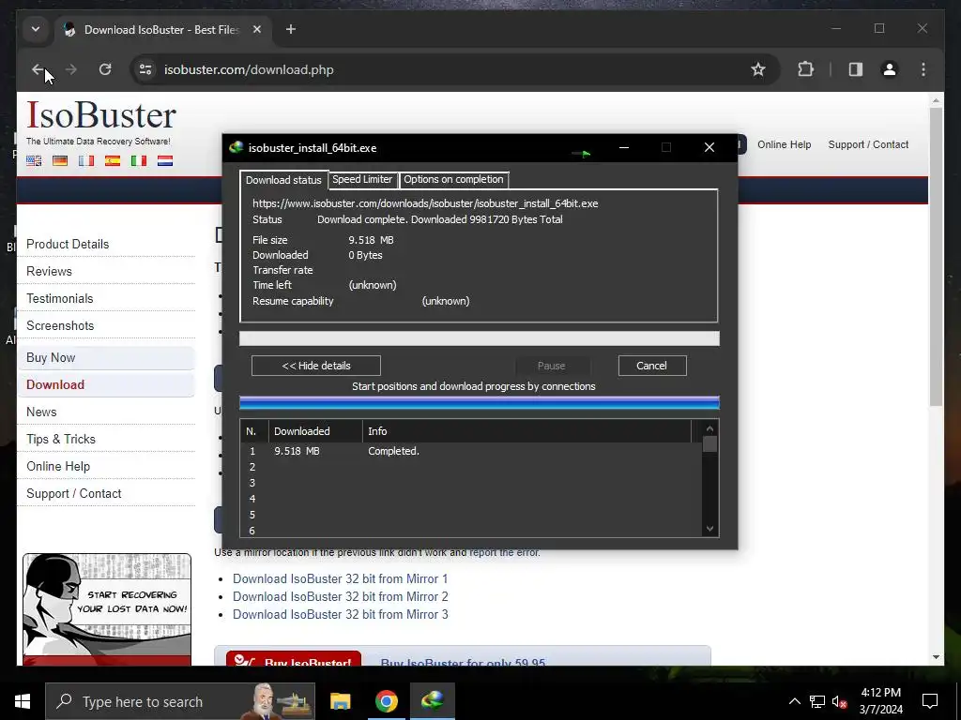Add a new Chrome tab
The width and height of the screenshot is (961, 720).
click(x=291, y=29)
